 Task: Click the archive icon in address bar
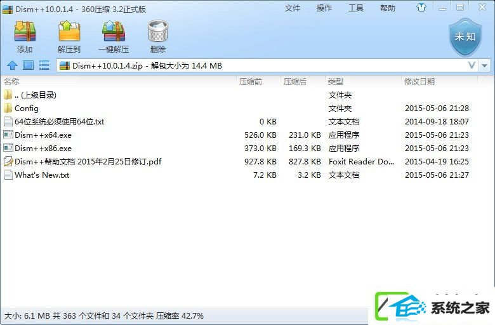[x=64, y=65]
